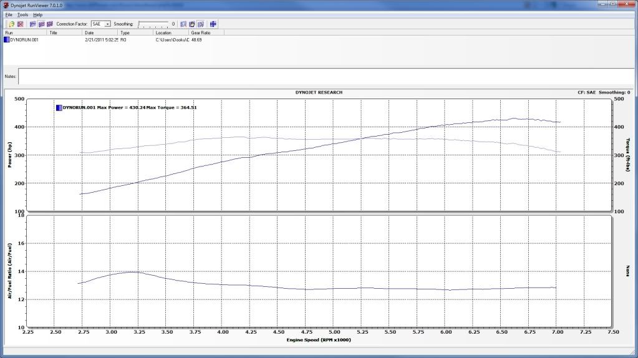Open the Help menu
Screen dimensions: 638x358
coord(38,14)
